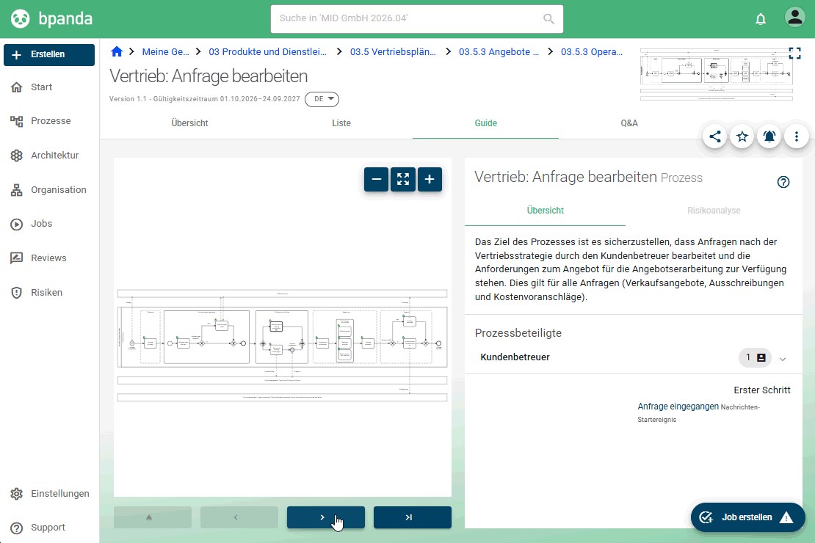The image size is (815, 543).
Task: Select the Übersicht tab in the process panel
Action: 546,211
